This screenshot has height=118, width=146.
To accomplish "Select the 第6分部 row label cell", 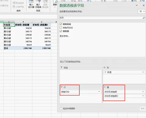I will coord(9,45).
